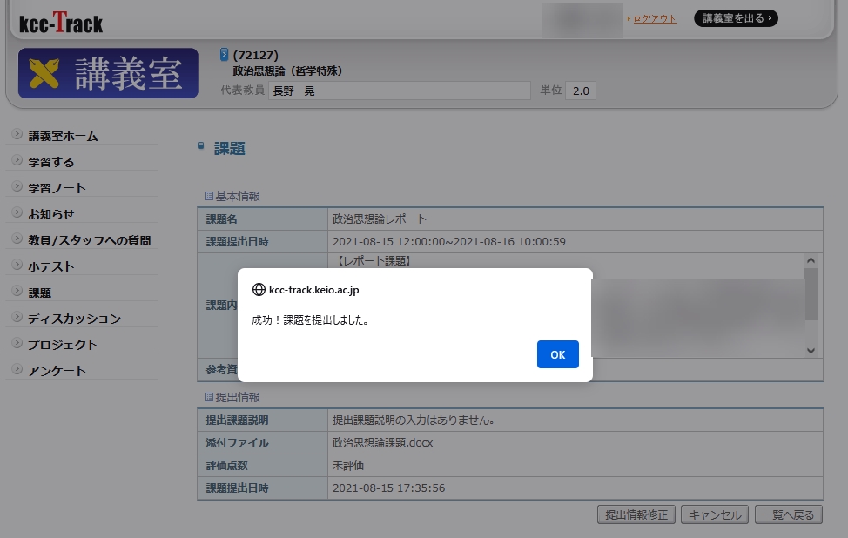The width and height of the screenshot is (848, 538).
Task: Click blue icon next to course code 72127
Action: (225, 55)
